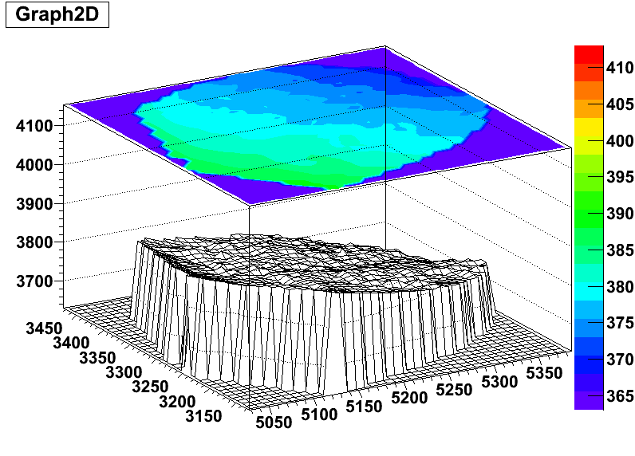Screen dimensions: 635x456
Task: Click the Z axis label 4100
Action: tap(34, 126)
